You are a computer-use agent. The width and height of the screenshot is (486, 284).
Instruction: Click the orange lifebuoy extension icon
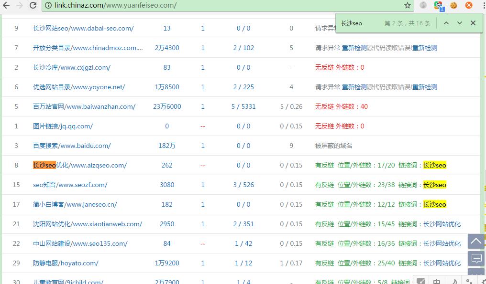pyautogui.click(x=469, y=5)
